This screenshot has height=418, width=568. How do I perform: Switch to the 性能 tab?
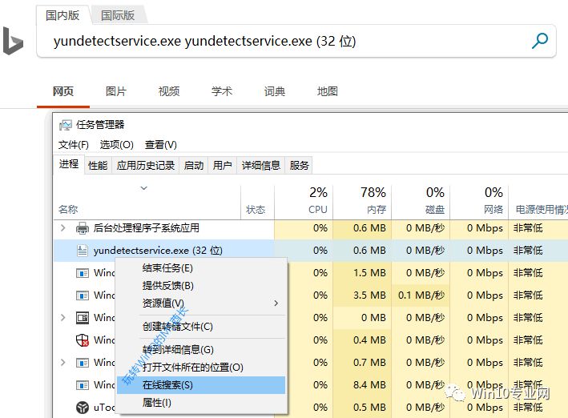pos(98,166)
